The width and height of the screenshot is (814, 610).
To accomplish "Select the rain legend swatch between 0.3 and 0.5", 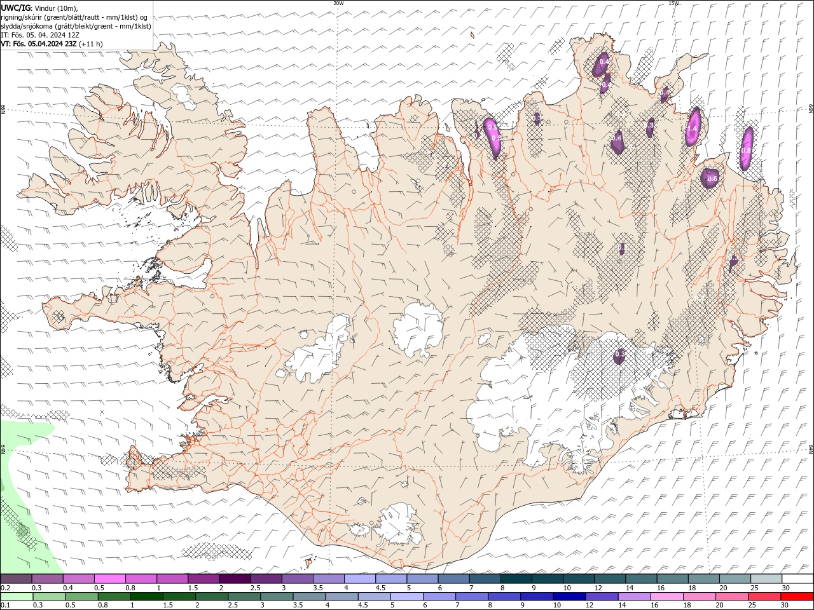I will [49, 597].
